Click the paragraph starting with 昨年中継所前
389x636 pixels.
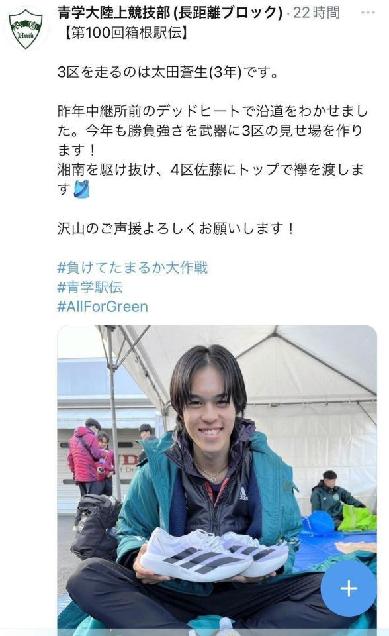pos(212,131)
